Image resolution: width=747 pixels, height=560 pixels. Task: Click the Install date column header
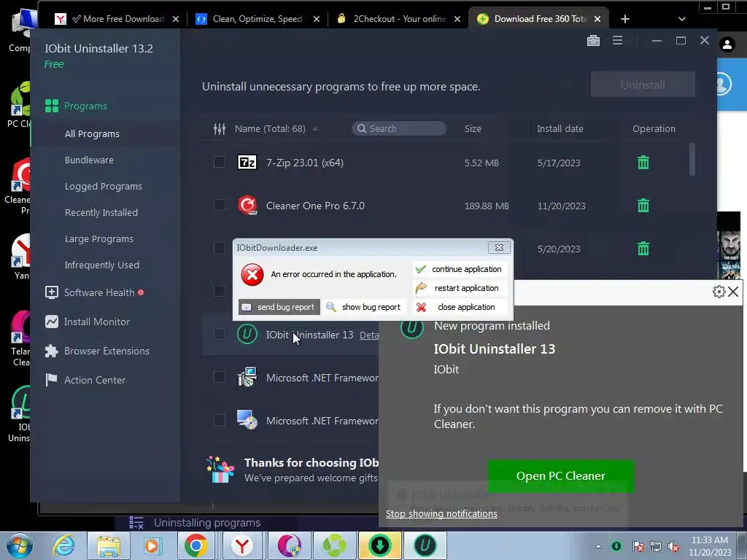[560, 128]
